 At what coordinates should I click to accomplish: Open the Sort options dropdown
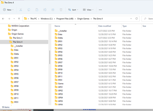click(74, 10)
